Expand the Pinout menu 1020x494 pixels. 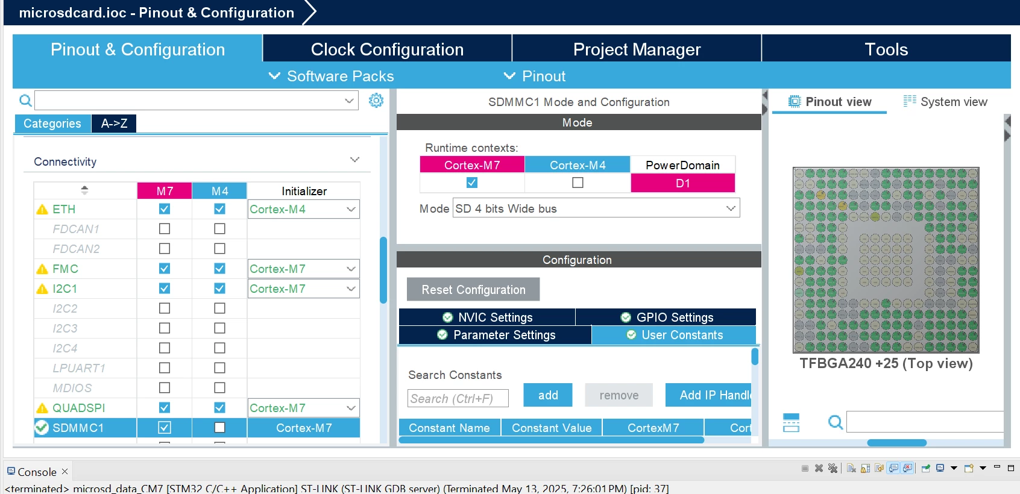pyautogui.click(x=535, y=76)
